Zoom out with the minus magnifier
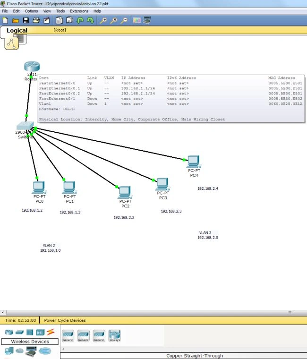This screenshot has height=359, width=307. pos(124,21)
